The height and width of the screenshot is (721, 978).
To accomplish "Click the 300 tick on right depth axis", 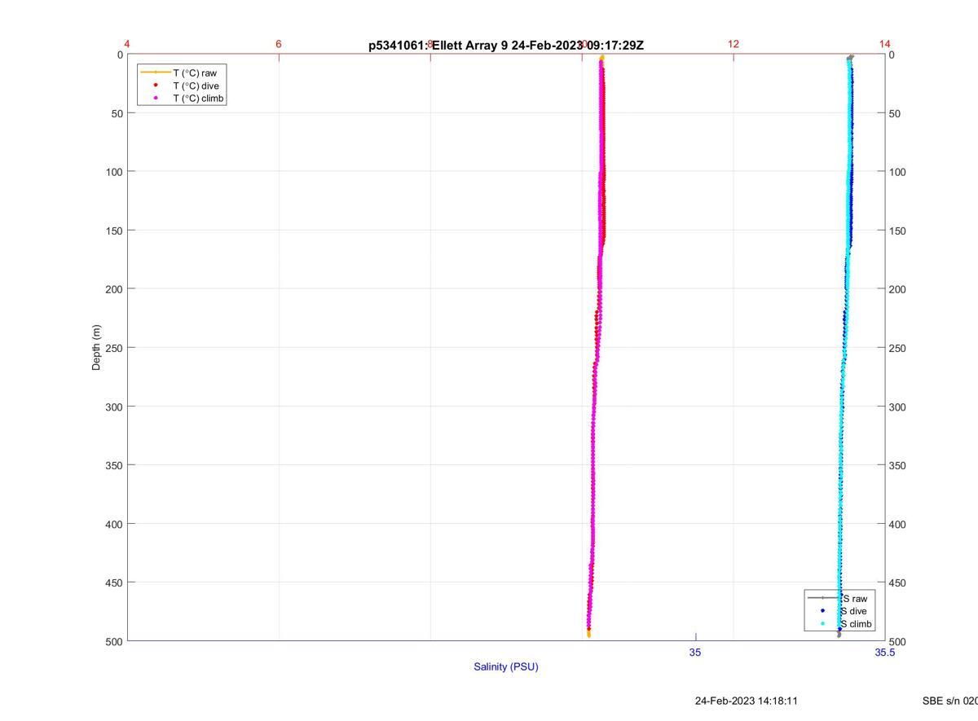I will [x=897, y=407].
